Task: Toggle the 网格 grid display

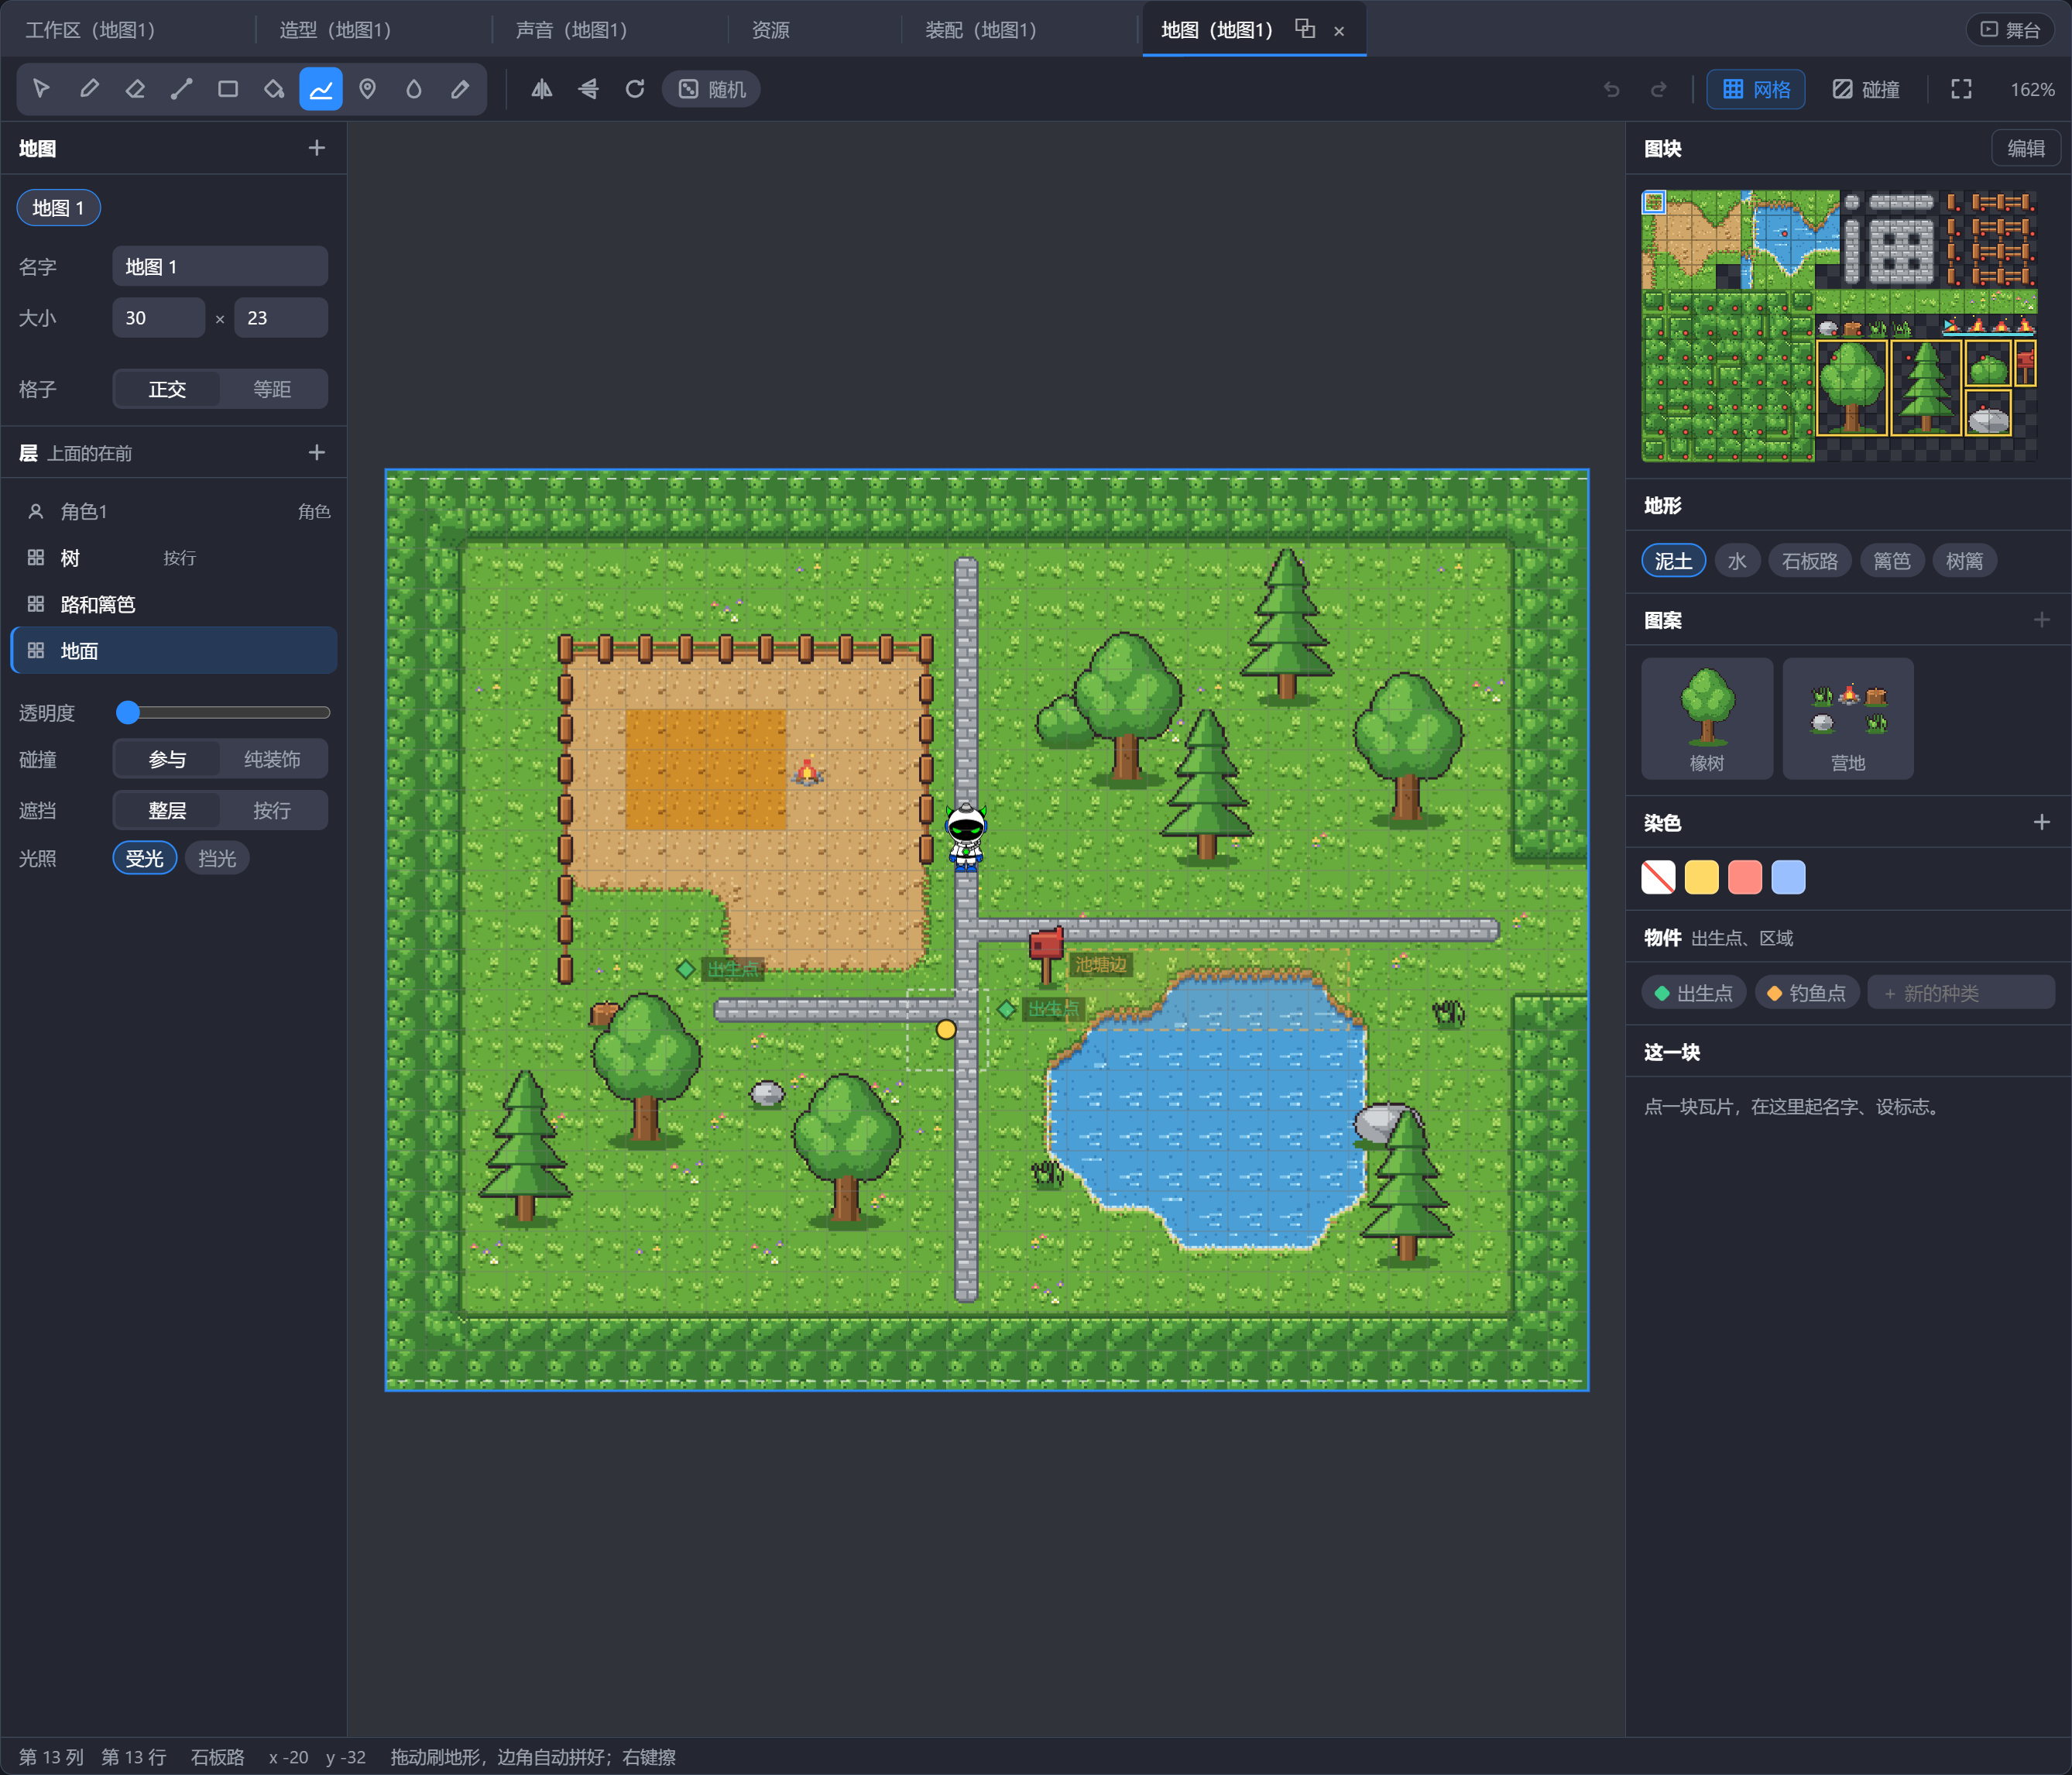Action: tap(1755, 89)
